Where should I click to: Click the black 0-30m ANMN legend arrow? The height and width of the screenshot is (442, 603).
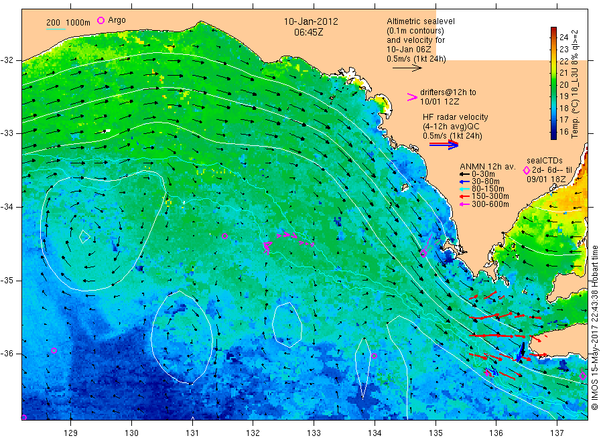pos(465,174)
